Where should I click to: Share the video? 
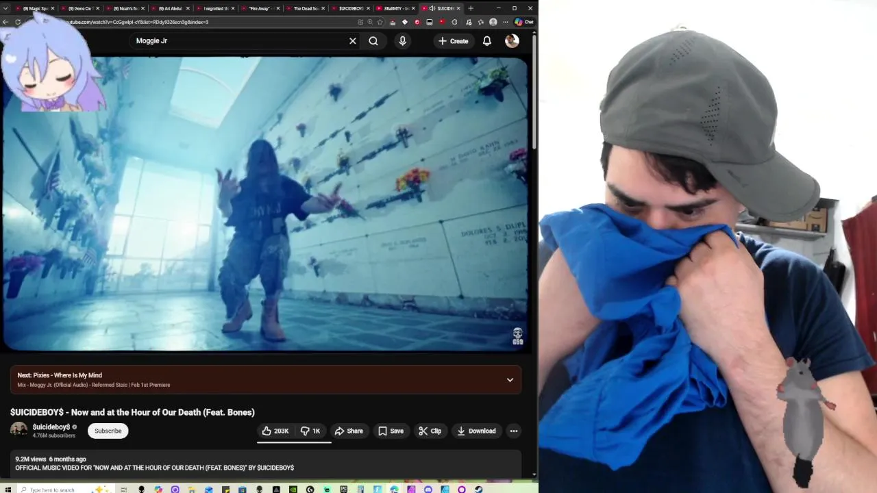click(x=349, y=431)
